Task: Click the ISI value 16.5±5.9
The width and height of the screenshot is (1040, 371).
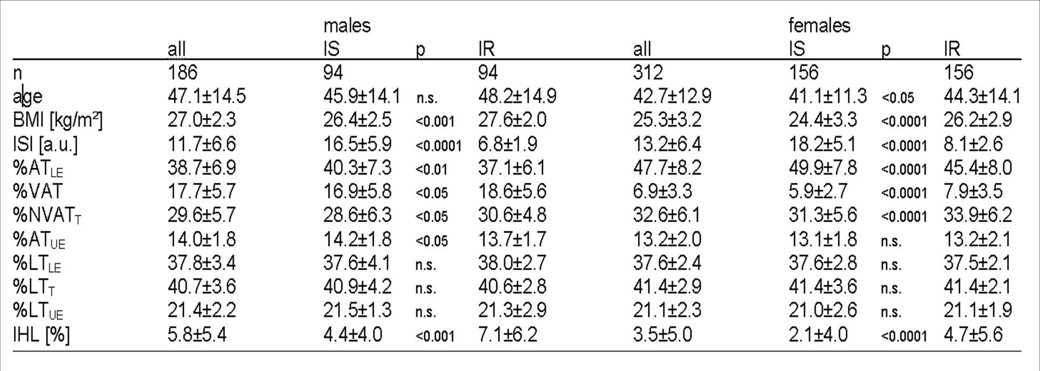Action: (x=357, y=144)
